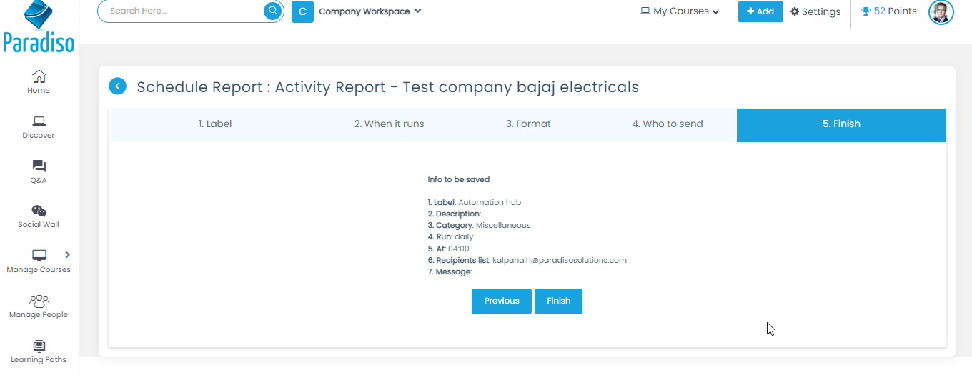Viewport: 972px width, 375px height.
Task: Click the search magnifier icon
Action: [x=273, y=11]
